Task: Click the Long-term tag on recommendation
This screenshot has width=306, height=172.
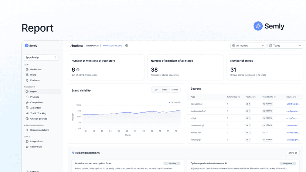Action: pyautogui.click(x=288, y=164)
